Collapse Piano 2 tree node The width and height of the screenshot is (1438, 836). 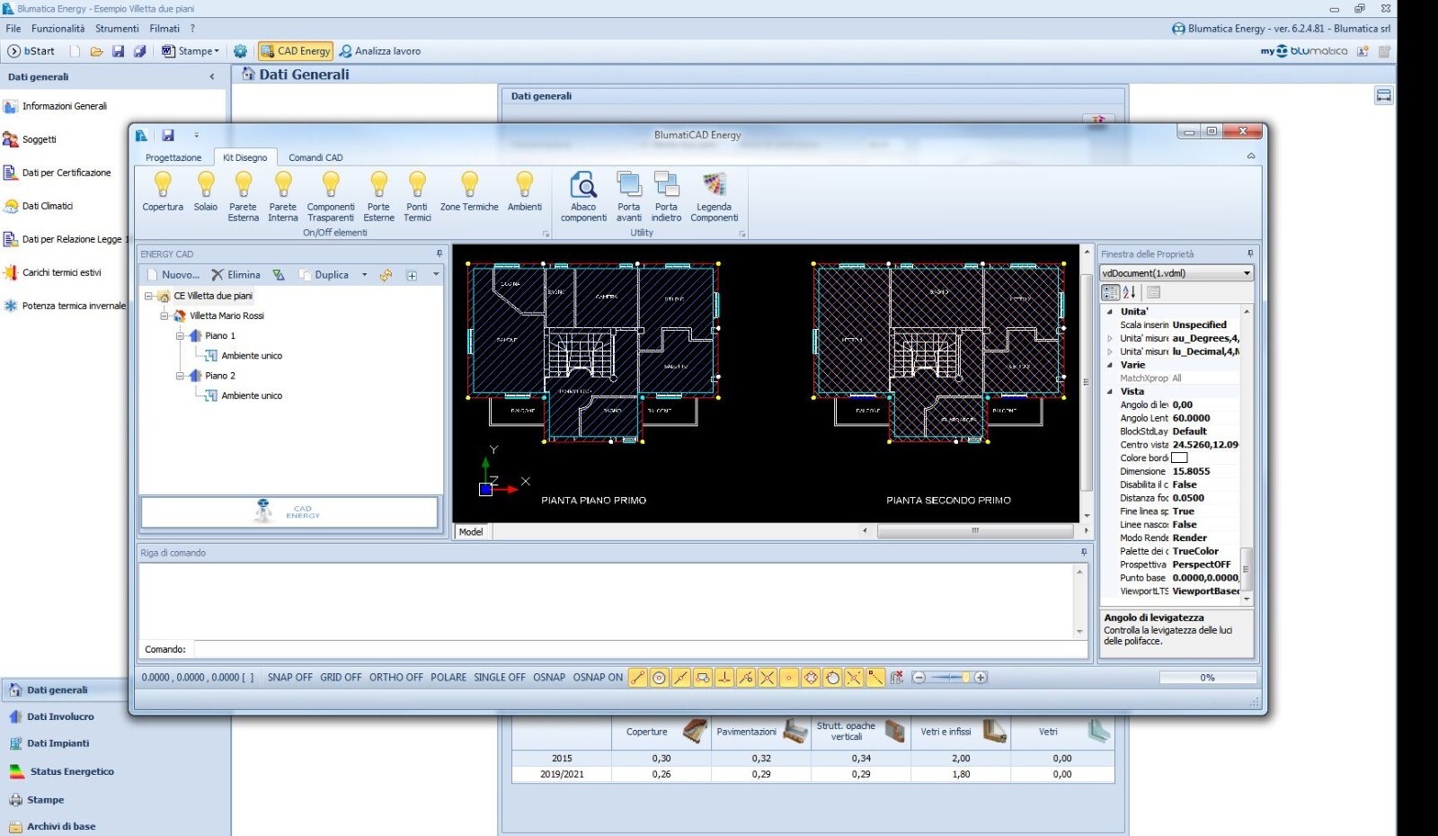[x=180, y=376]
